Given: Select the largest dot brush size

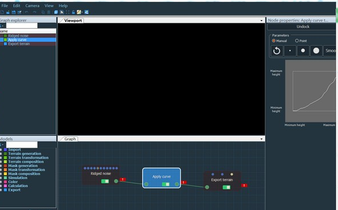Looking at the screenshot, I should pos(316,51).
